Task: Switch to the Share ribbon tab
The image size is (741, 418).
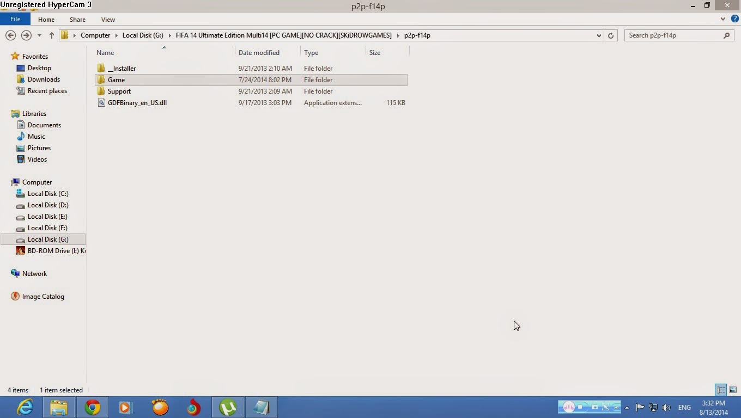Action: click(x=77, y=20)
